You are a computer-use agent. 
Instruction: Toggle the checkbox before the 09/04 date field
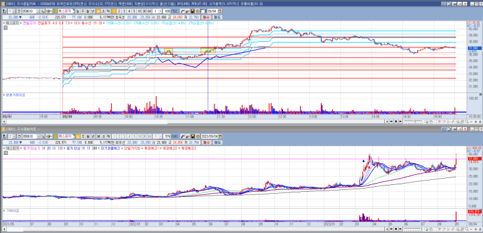point(202,11)
